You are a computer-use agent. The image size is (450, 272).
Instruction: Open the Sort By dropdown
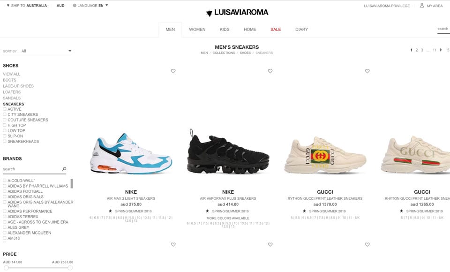tap(46, 51)
